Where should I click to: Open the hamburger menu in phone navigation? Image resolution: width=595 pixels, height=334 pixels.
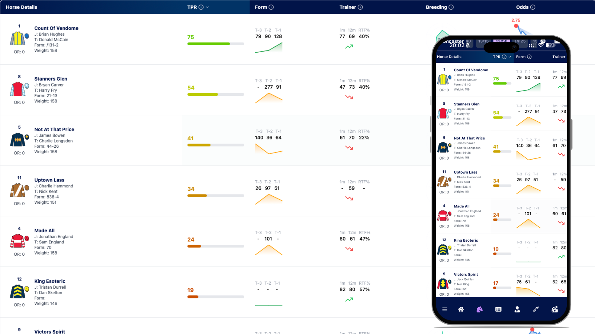(445, 310)
